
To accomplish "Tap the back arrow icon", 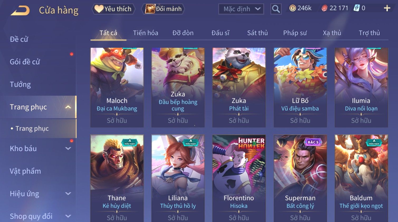I will click(20, 11).
